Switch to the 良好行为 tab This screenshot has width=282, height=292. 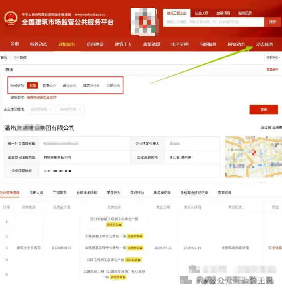[137, 193]
